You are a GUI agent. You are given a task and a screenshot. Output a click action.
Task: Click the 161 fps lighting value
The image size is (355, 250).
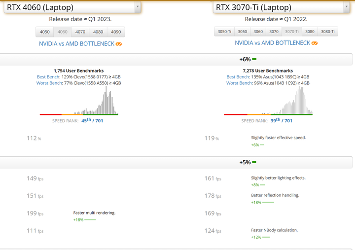(x=213, y=179)
